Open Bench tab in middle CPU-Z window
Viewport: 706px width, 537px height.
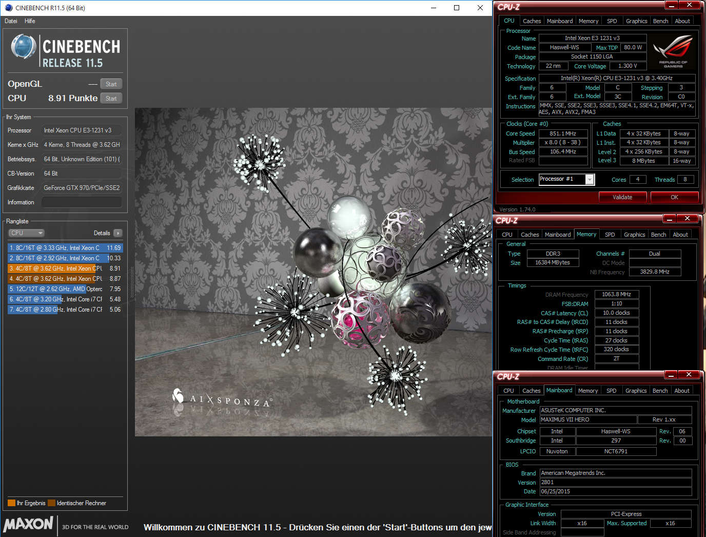point(659,235)
